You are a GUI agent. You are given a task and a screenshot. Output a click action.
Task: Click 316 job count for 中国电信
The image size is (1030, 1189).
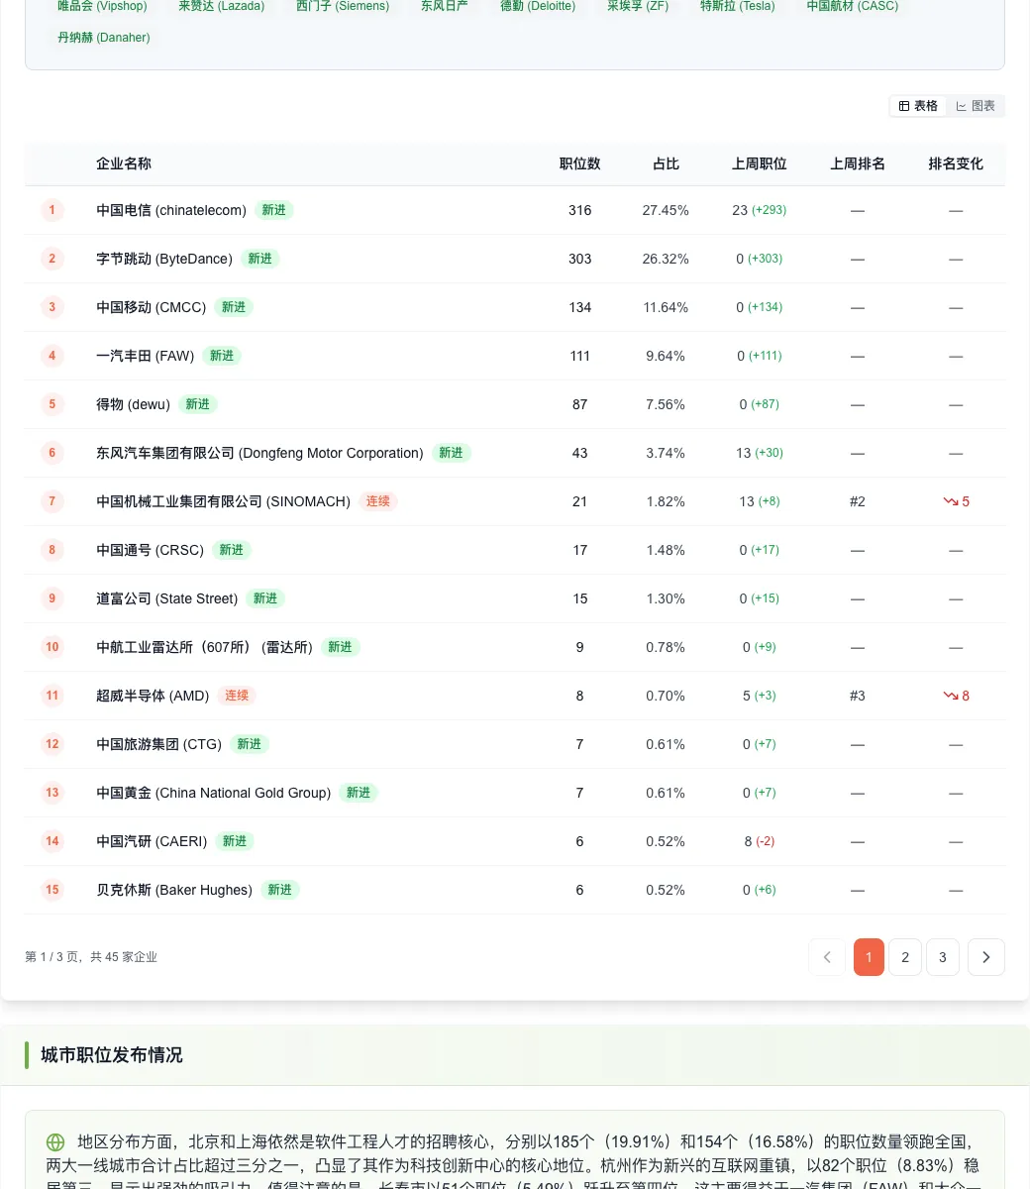click(x=580, y=210)
